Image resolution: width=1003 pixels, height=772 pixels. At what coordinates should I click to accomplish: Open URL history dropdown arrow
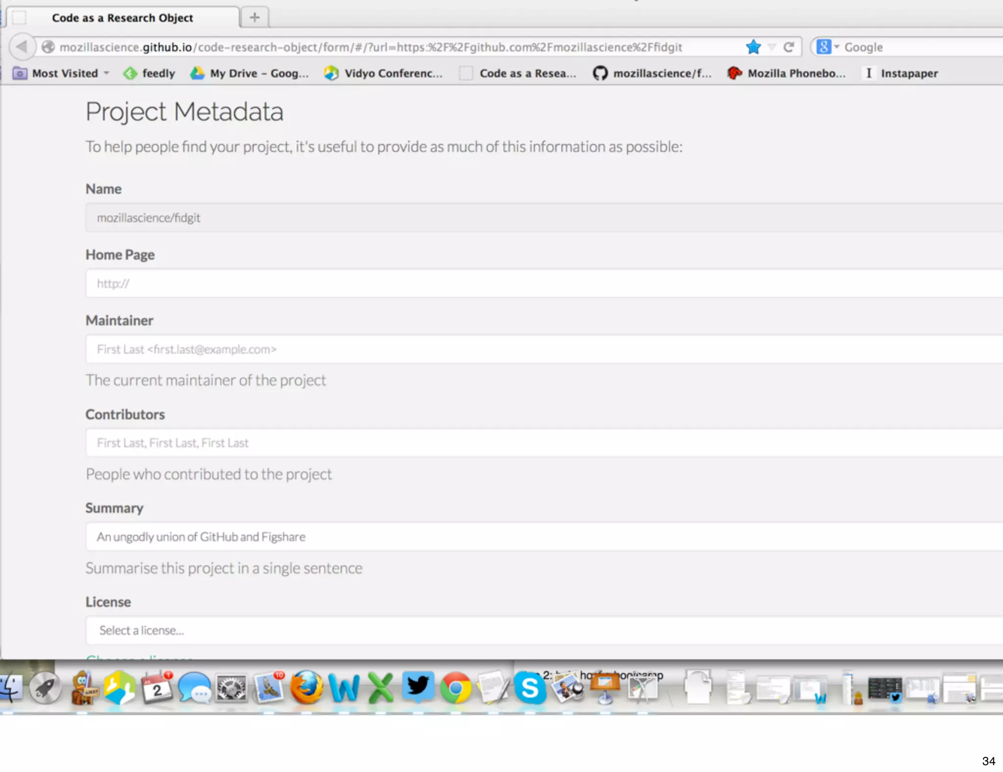point(772,47)
